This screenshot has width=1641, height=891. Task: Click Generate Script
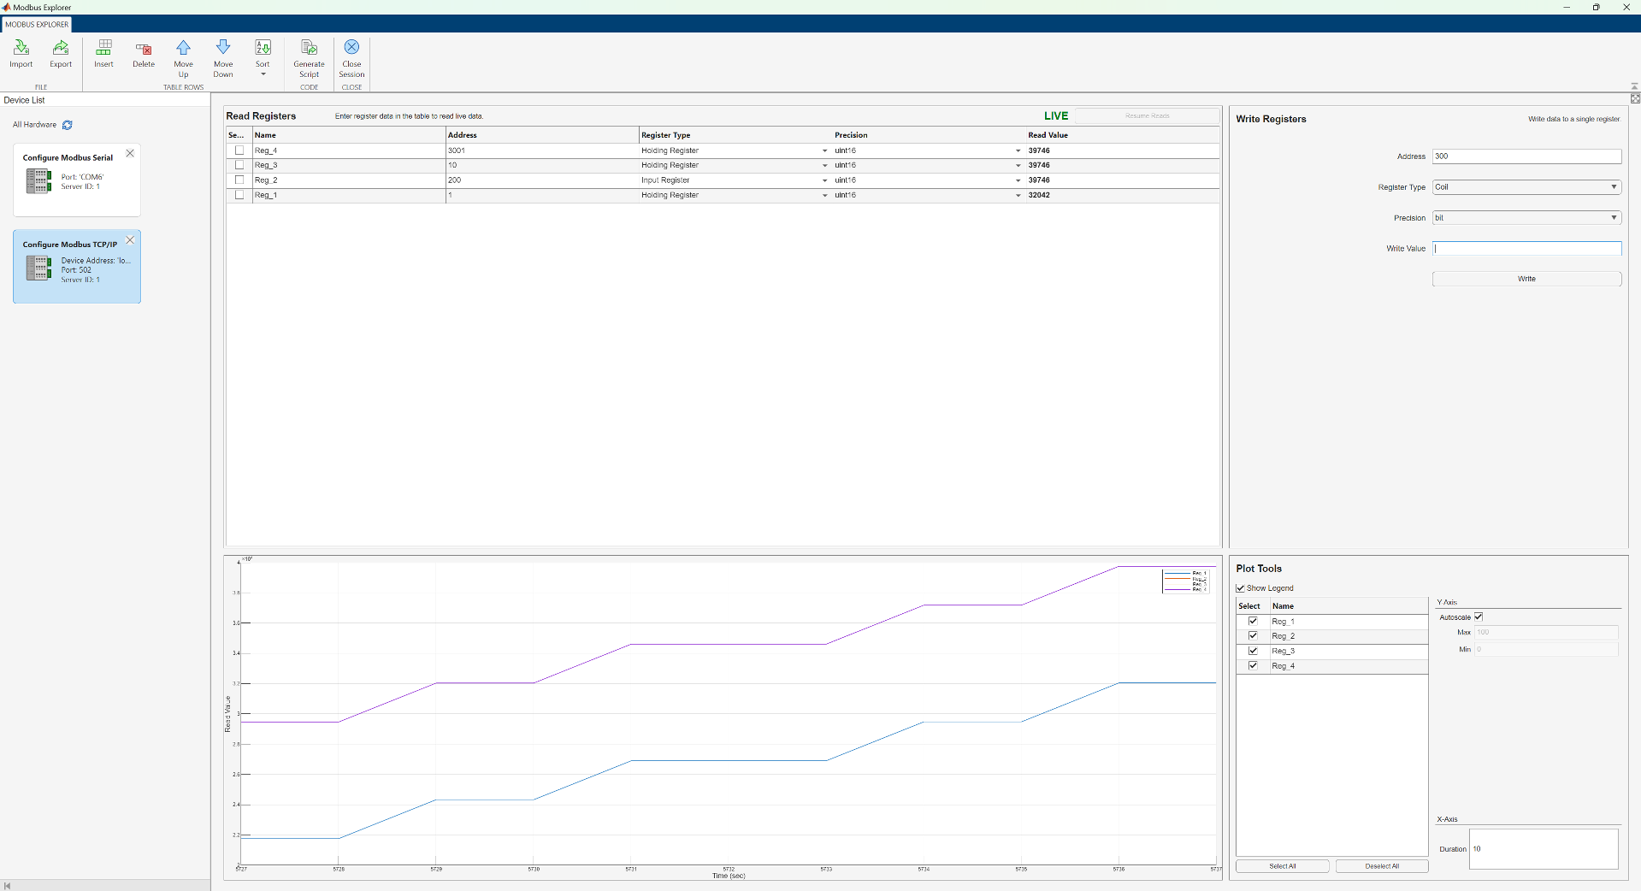309,54
